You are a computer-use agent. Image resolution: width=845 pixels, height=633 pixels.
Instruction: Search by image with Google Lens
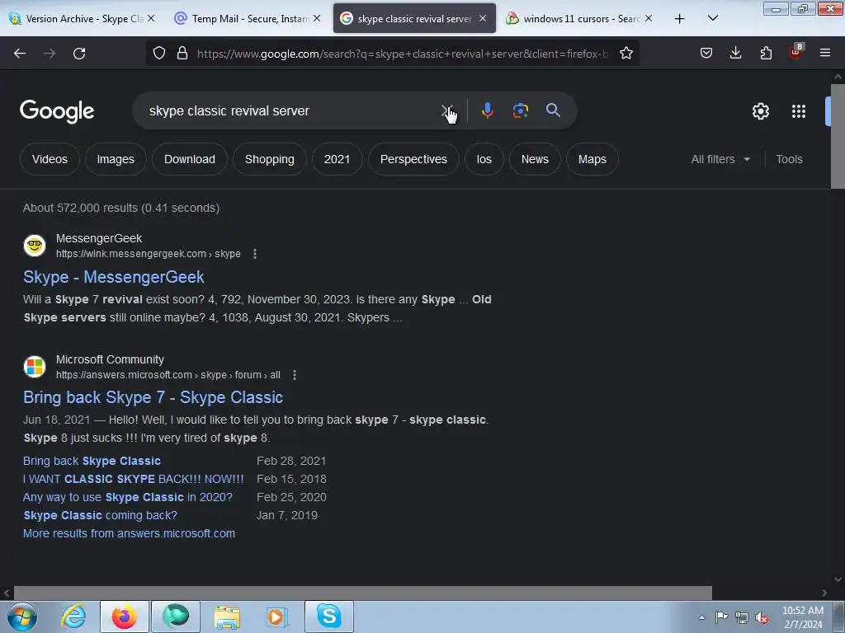click(x=520, y=110)
